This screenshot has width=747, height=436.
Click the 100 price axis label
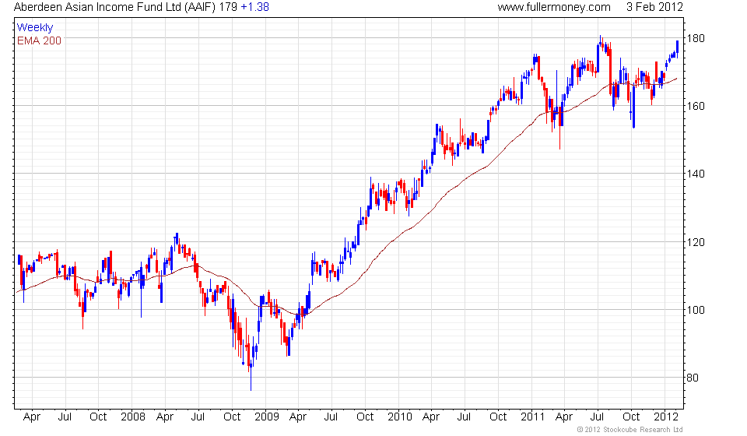[x=696, y=310]
